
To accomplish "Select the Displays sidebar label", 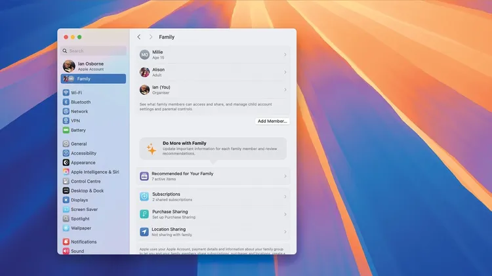I will pyautogui.click(x=79, y=200).
